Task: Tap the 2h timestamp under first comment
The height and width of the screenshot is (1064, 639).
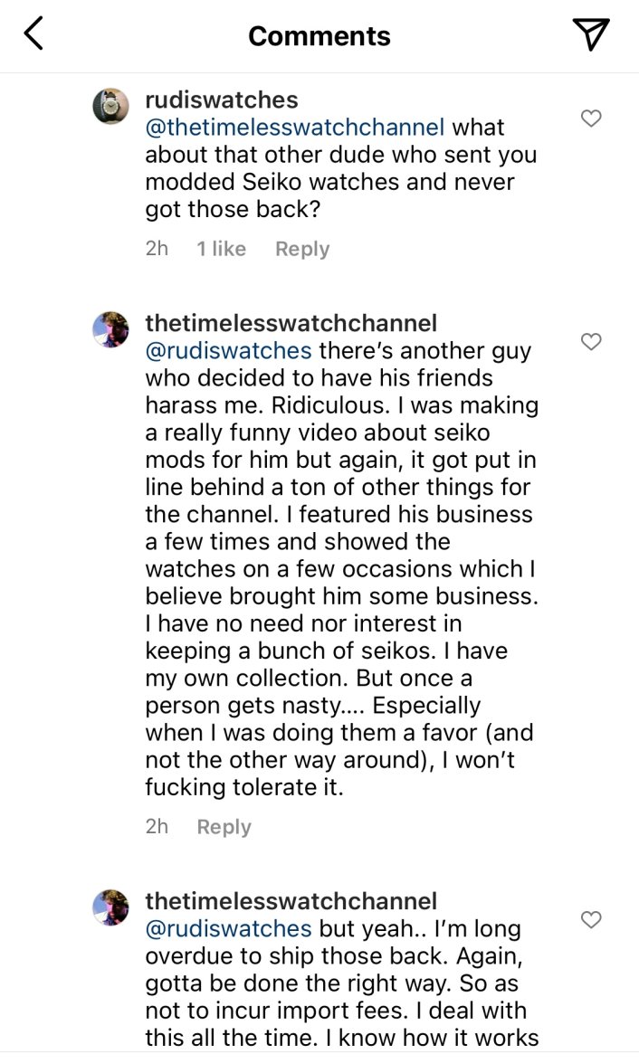Action: [157, 250]
